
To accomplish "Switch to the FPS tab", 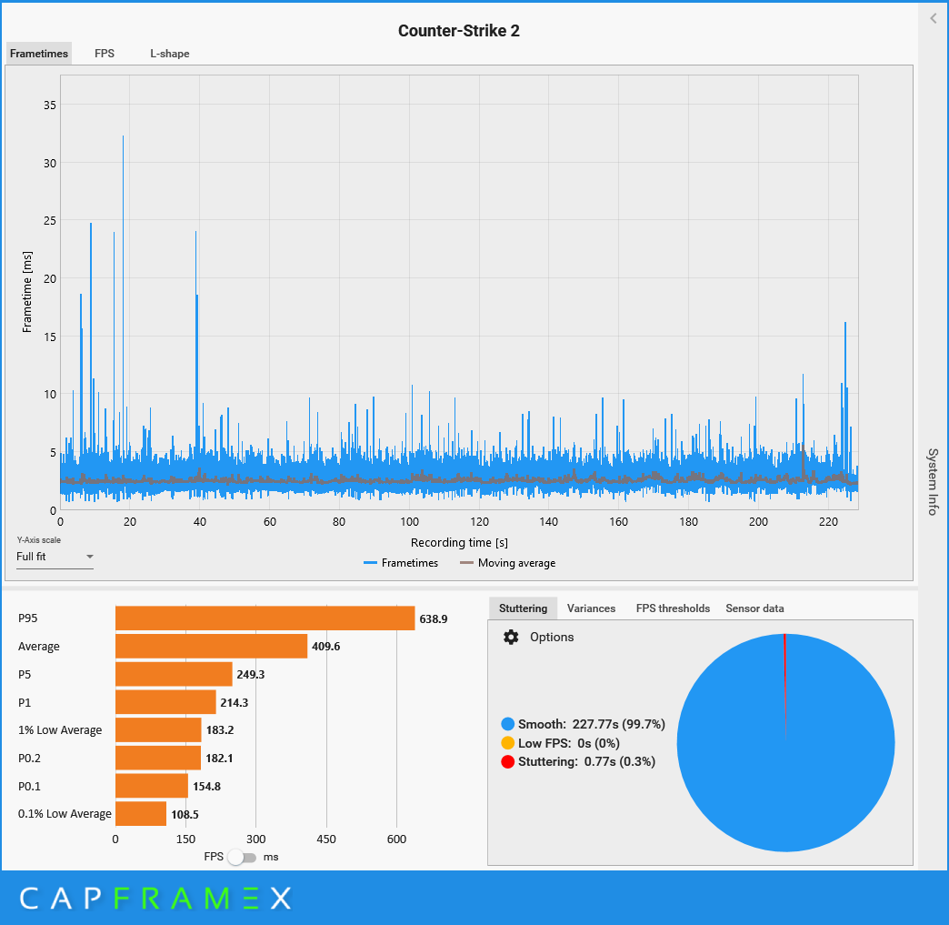I will [105, 54].
